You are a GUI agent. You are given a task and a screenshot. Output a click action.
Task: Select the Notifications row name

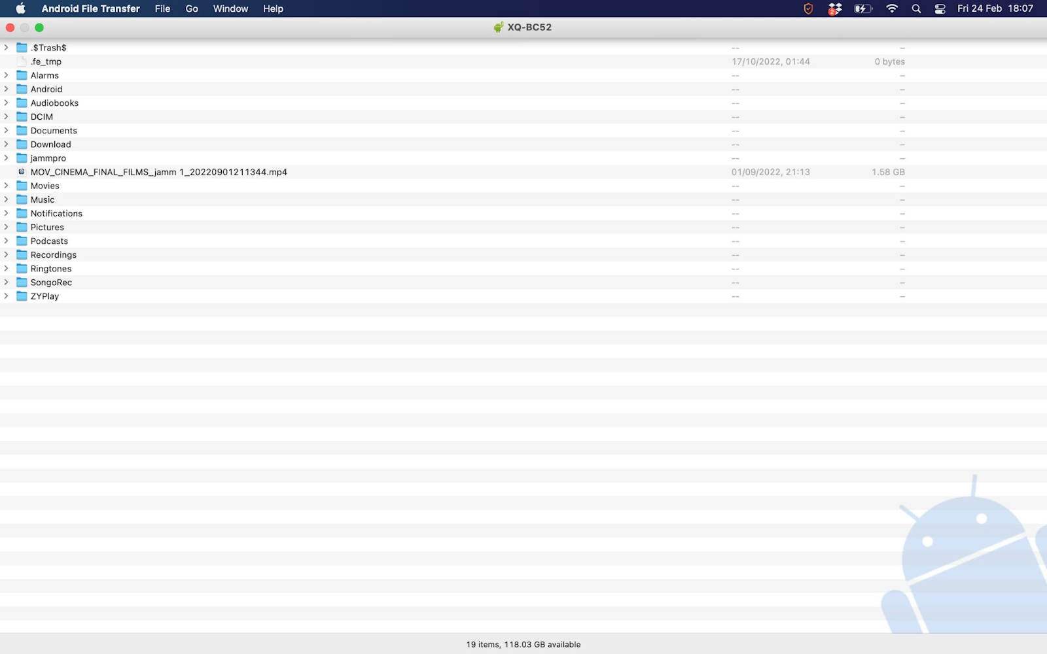(x=56, y=213)
